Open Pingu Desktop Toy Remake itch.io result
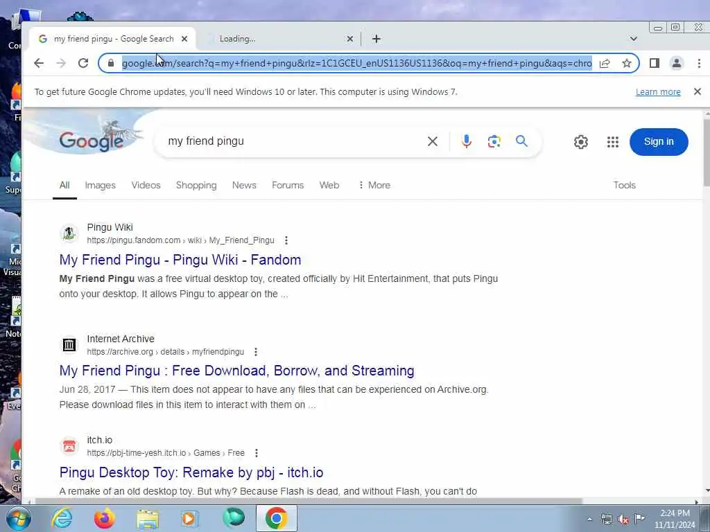The height and width of the screenshot is (532, 710). (191, 472)
